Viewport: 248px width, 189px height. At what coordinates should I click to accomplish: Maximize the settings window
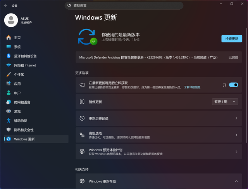point(232,4)
